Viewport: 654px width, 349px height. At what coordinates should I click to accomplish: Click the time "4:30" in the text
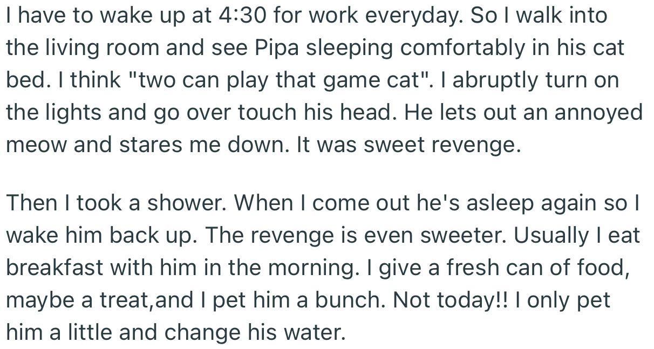pos(243,16)
